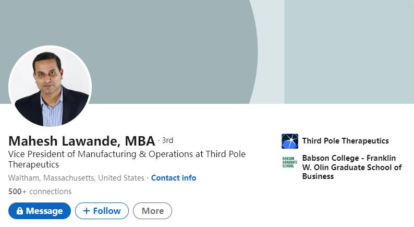This screenshot has height=227, width=414.
Task: View the 500+ connections list
Action: [x=40, y=192]
